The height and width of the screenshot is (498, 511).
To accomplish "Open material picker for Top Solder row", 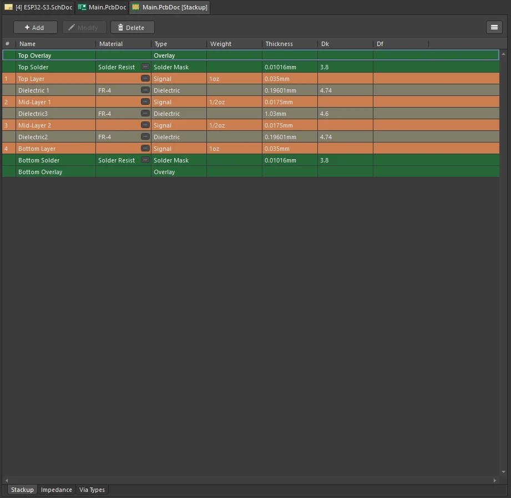I will point(145,67).
